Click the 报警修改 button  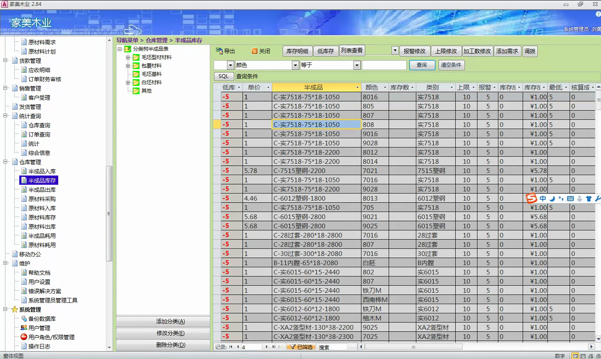tap(415, 51)
